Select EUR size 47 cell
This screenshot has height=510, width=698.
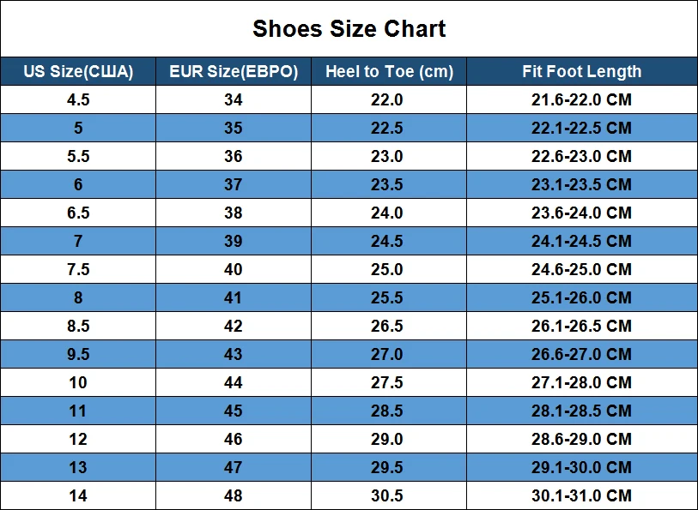(x=234, y=467)
